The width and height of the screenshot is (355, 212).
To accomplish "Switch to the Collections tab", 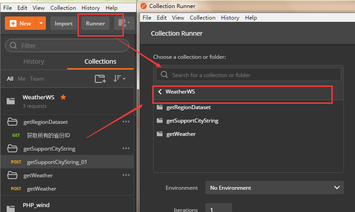I will pyautogui.click(x=100, y=61).
